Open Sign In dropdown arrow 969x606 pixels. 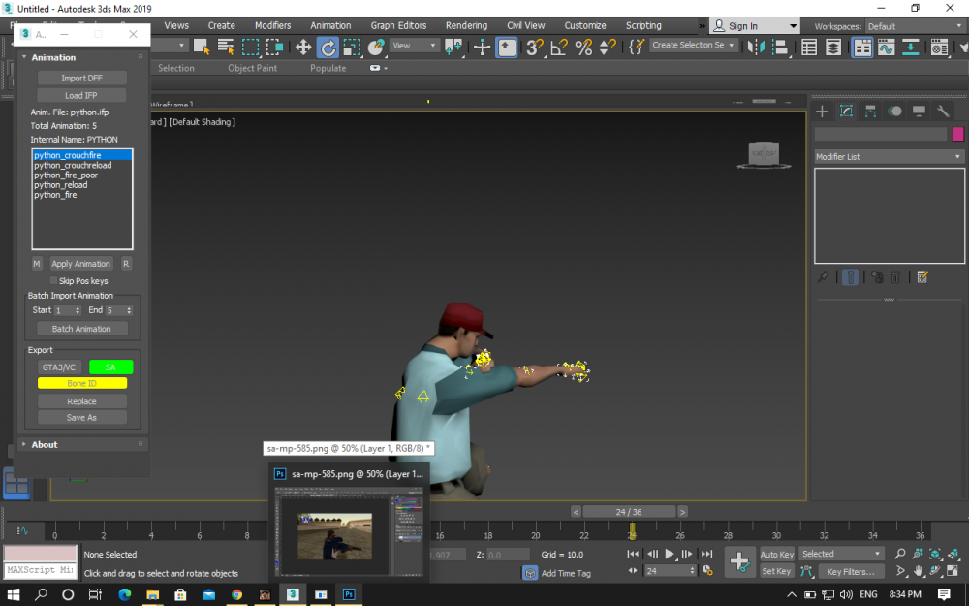click(793, 26)
